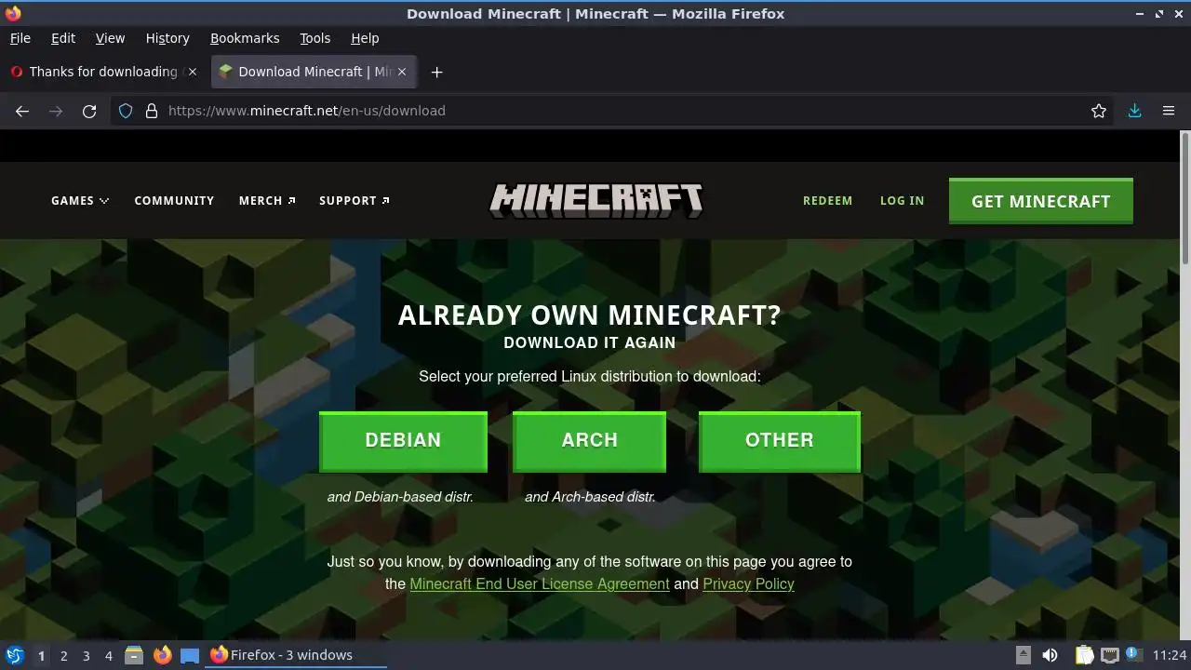Viewport: 1191px width, 670px height.
Task: Click the 'and Arch-based distr.' caption
Action: 590,497
